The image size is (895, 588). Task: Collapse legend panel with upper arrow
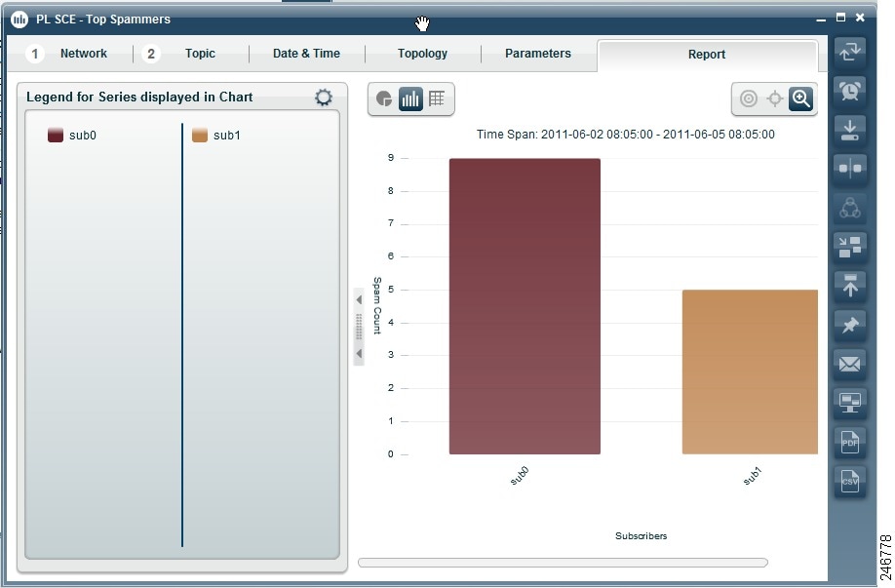(359, 299)
